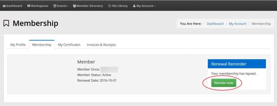Click the bookmark icon beside Membership heading
The height and width of the screenshot is (106, 277).
pyautogui.click(x=6, y=23)
